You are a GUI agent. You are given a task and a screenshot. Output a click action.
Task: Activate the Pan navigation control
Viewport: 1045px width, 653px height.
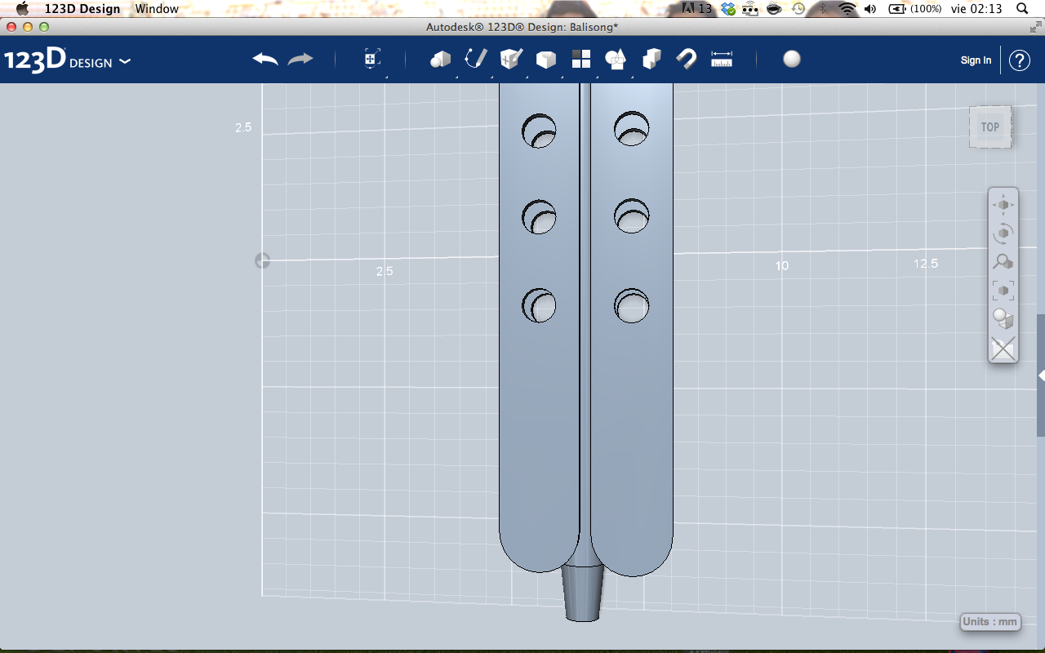point(1003,204)
